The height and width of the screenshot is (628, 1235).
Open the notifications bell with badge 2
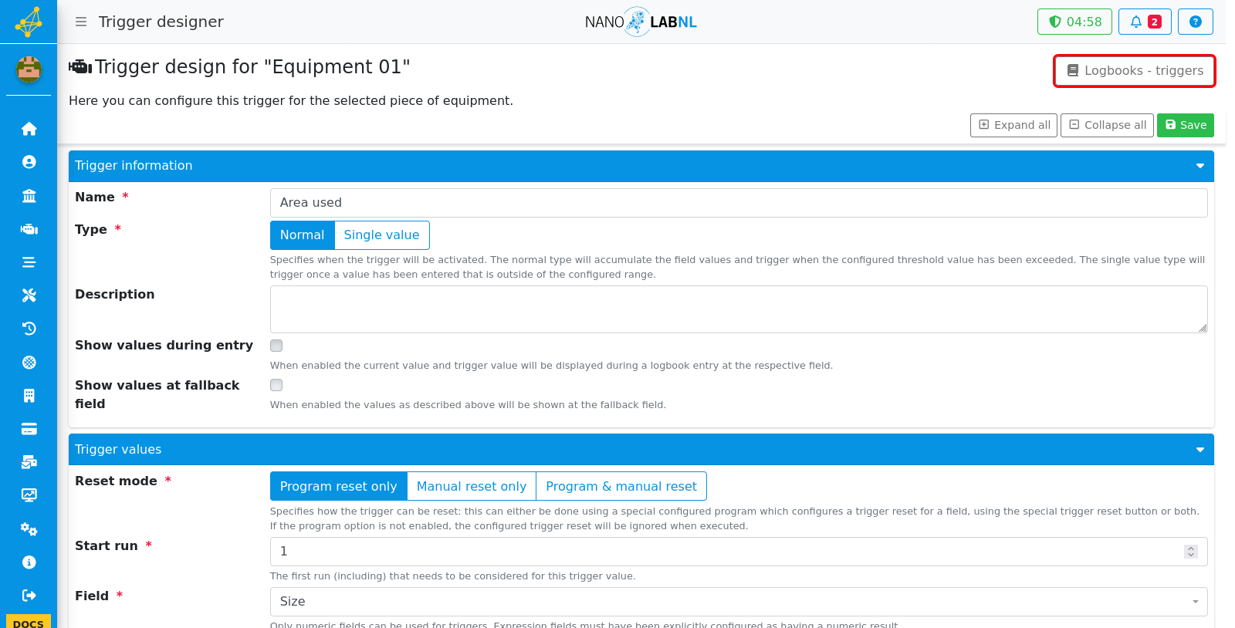click(1145, 22)
